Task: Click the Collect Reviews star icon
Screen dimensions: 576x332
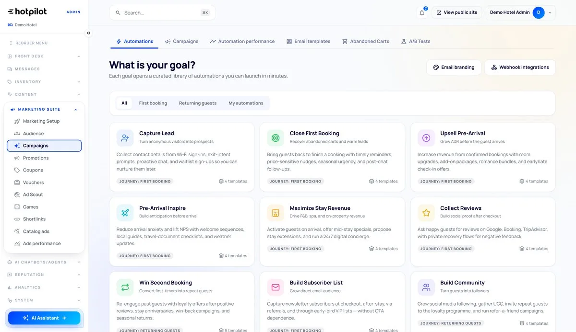Action: (x=426, y=212)
